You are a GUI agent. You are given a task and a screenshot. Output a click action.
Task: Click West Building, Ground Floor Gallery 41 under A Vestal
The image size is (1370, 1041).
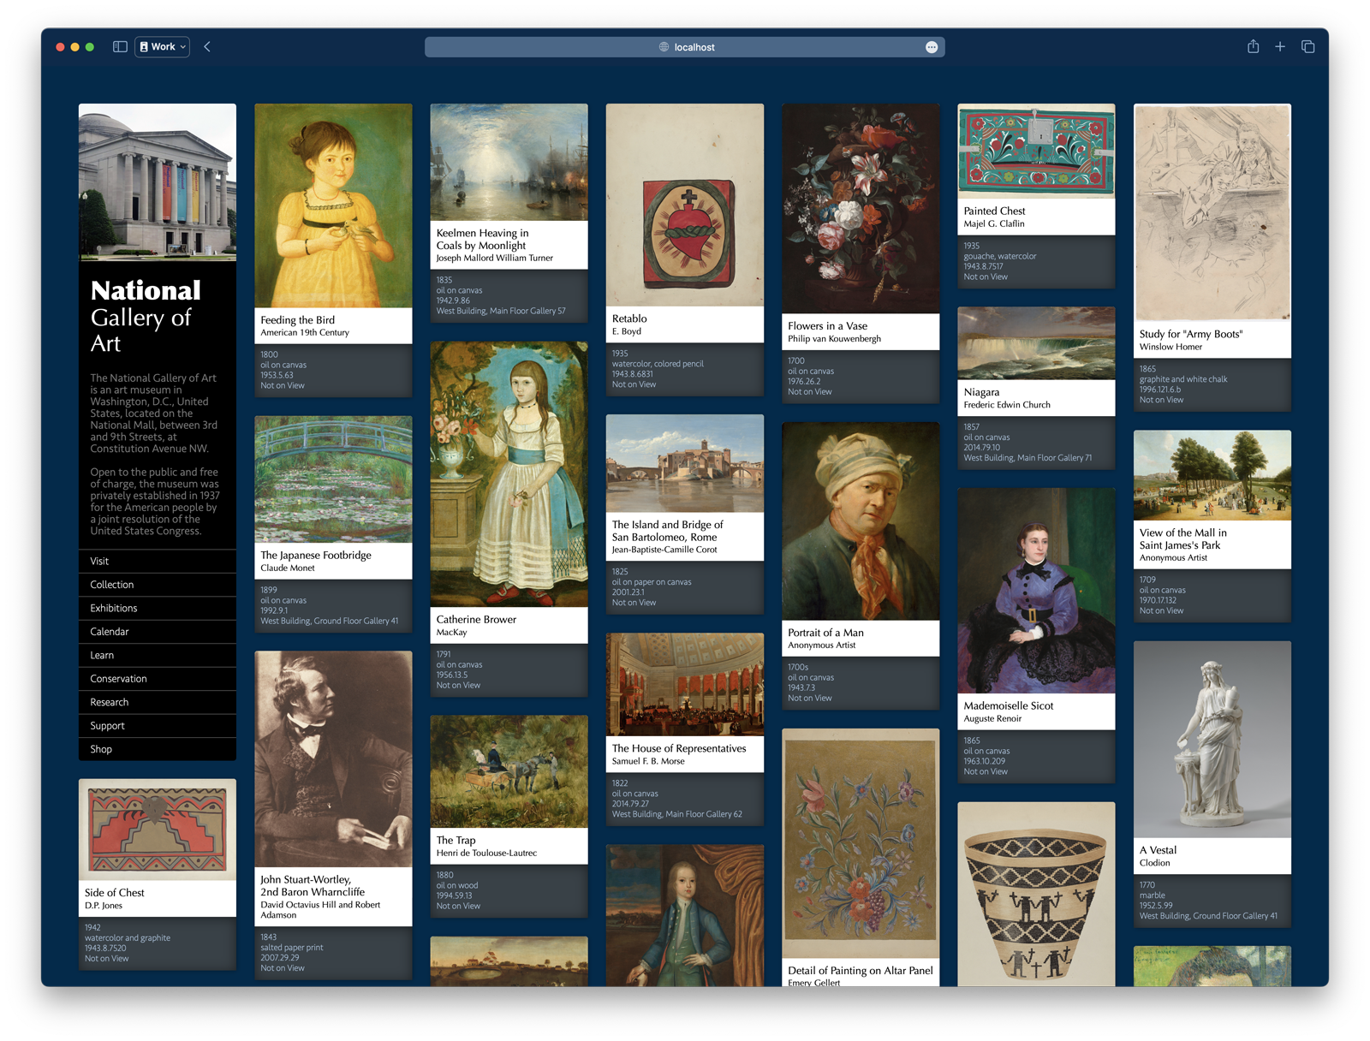1208,917
